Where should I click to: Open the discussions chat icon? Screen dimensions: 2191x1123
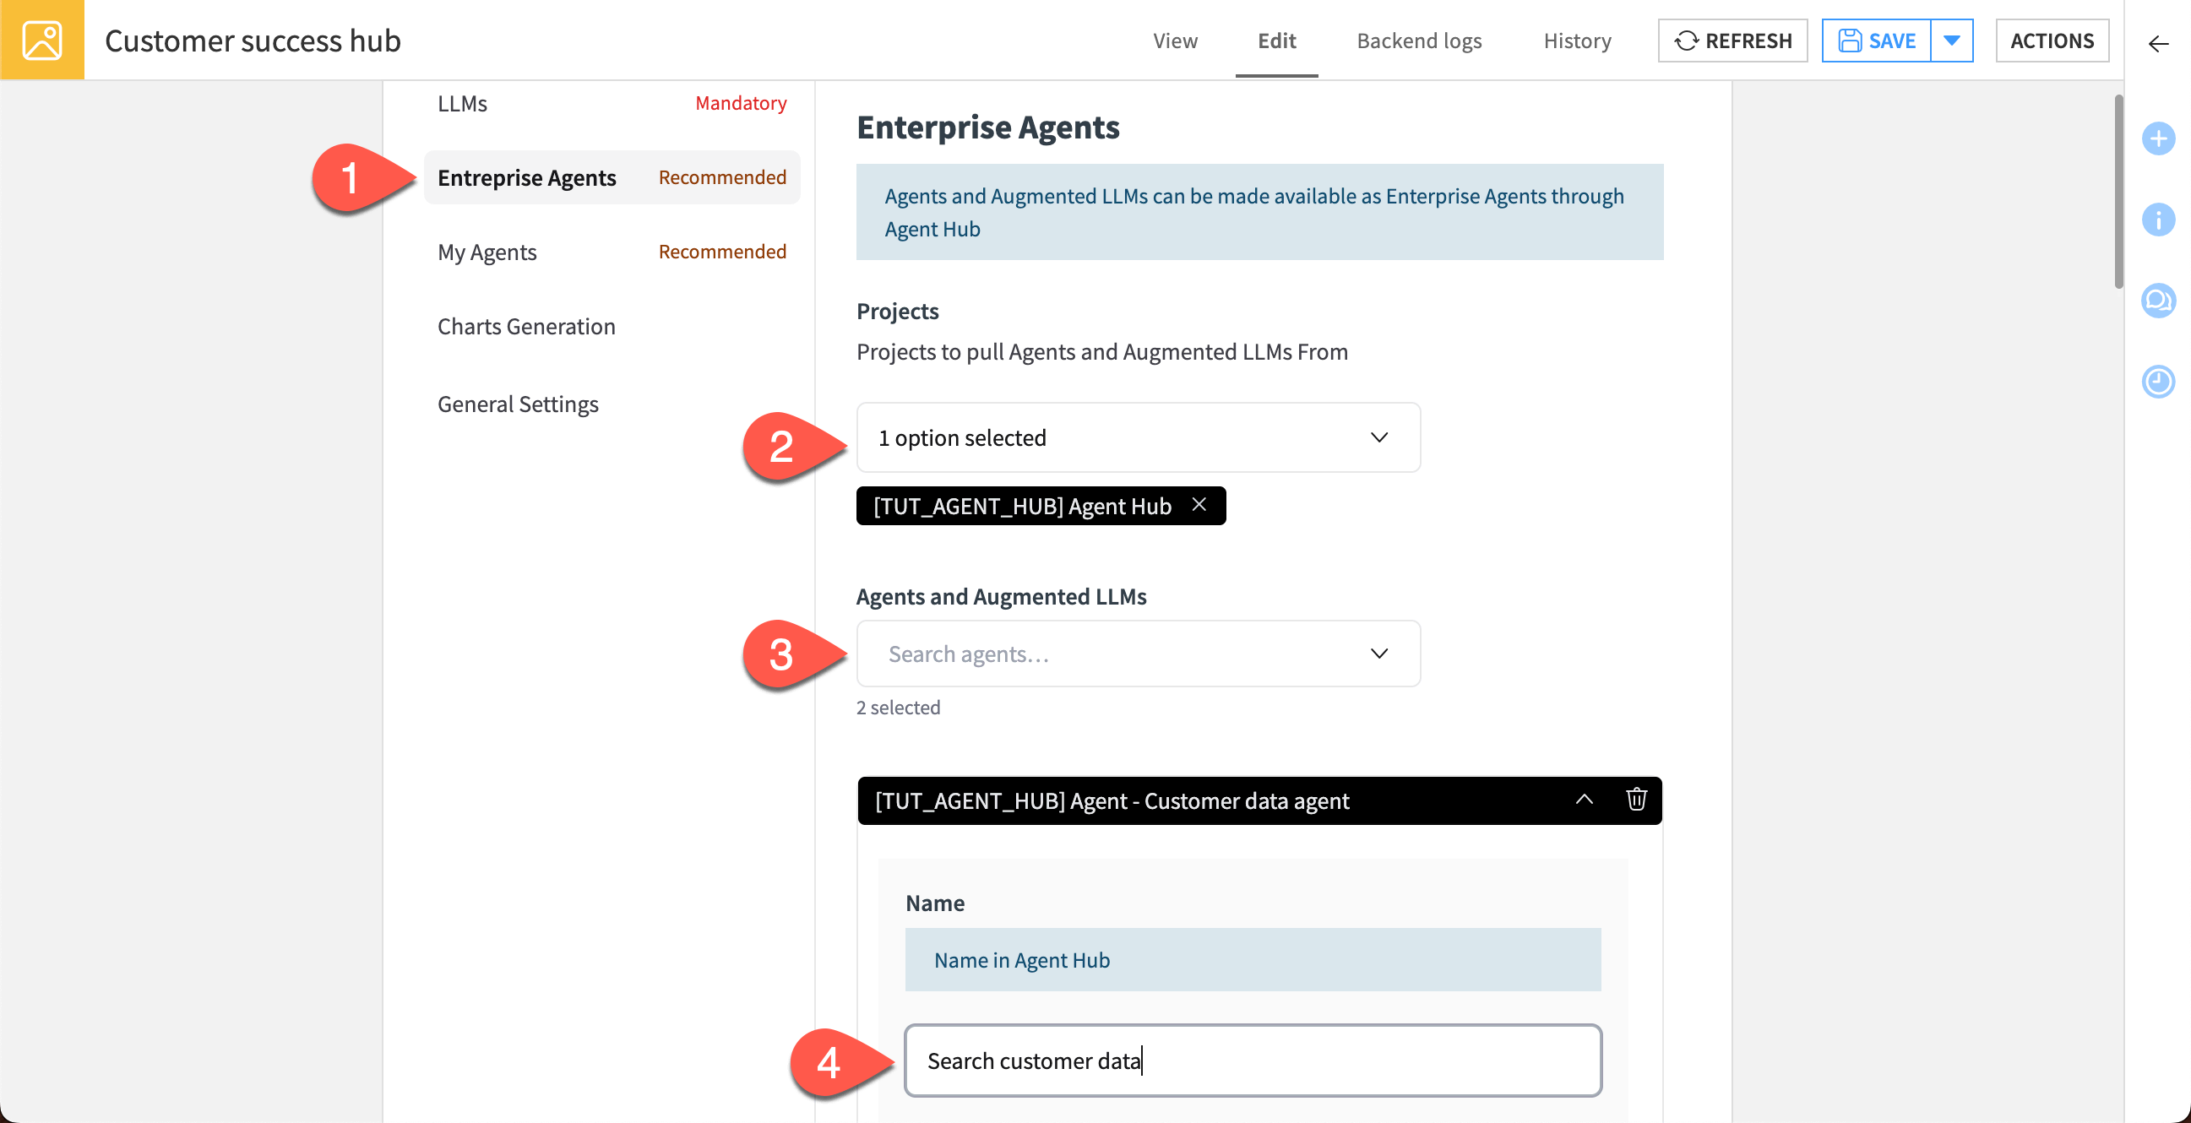(2157, 300)
